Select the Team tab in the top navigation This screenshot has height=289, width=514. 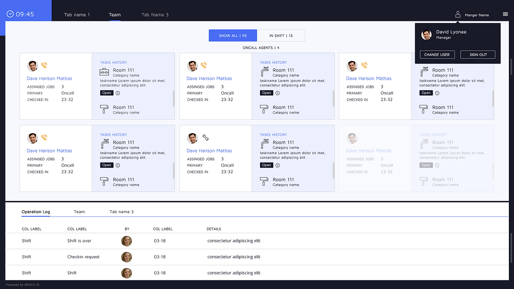[x=115, y=15]
